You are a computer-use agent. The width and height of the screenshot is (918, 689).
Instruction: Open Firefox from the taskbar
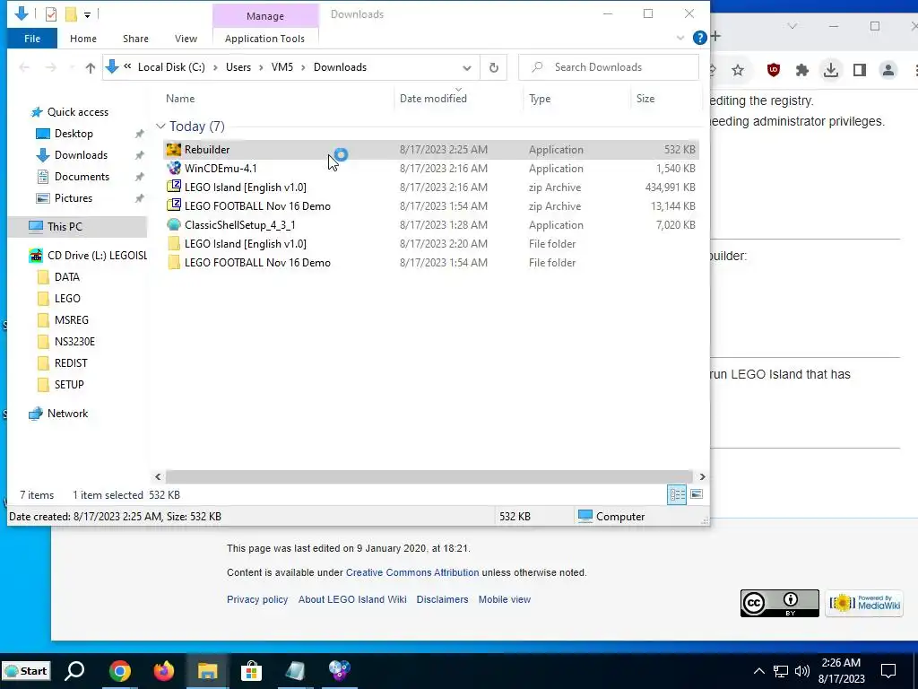pyautogui.click(x=163, y=671)
